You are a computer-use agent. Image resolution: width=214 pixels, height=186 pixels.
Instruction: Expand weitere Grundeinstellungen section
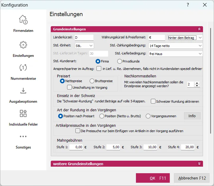(199, 164)
